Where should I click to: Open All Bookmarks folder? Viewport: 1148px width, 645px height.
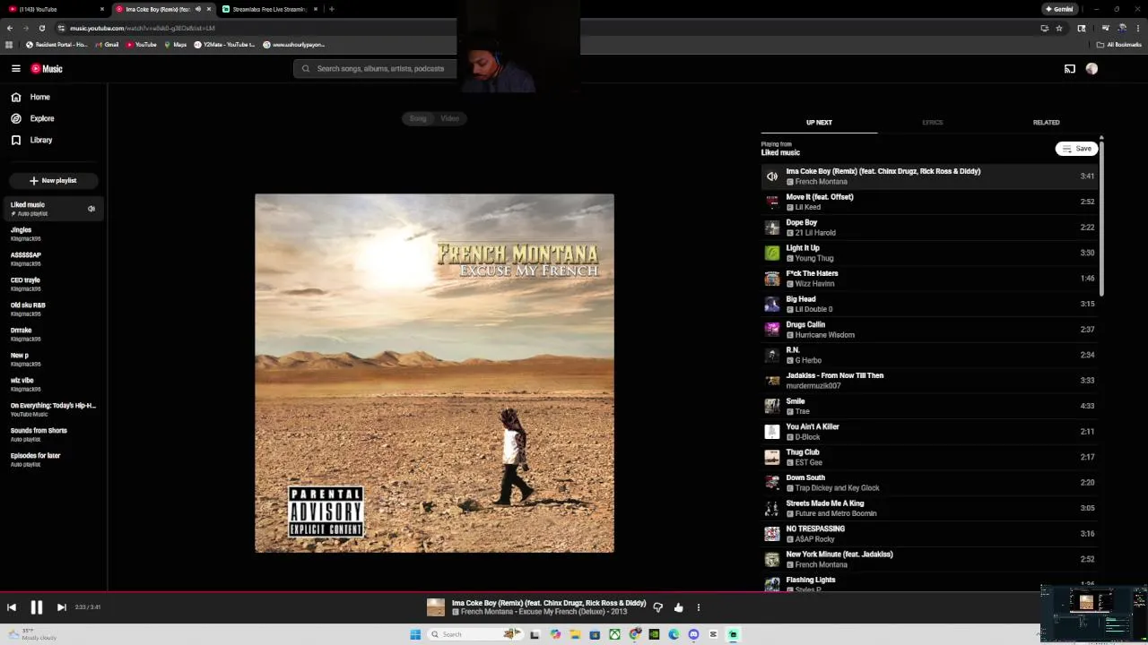1119,45
